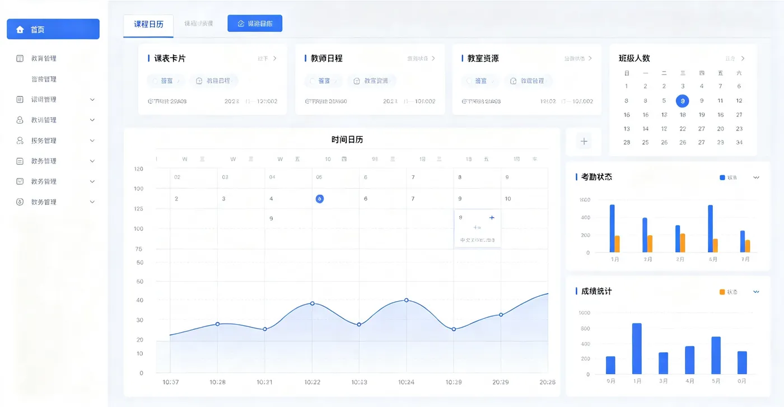This screenshot has width=784, height=407.
Task: Switch to the gray tab beside 课程日历
Action: [x=199, y=24]
